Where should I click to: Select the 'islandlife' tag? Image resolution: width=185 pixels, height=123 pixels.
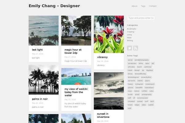[139, 88]
